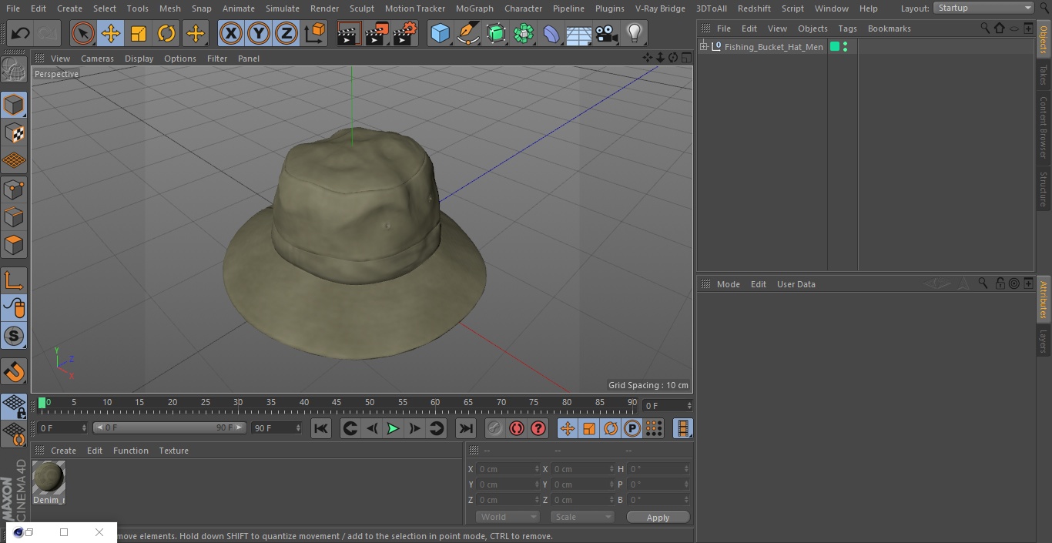Switch to Texture mode
This screenshot has height=543, width=1052.
pos(14,132)
